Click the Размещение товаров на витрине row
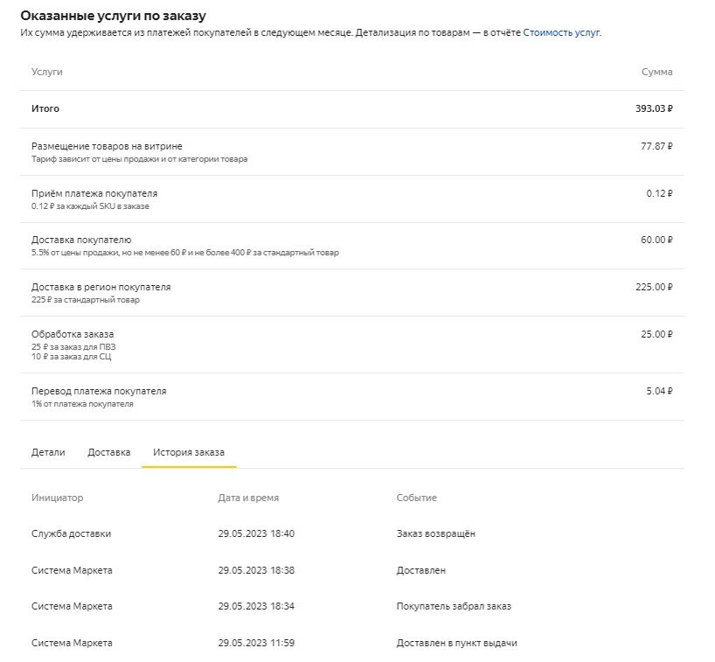 352,152
